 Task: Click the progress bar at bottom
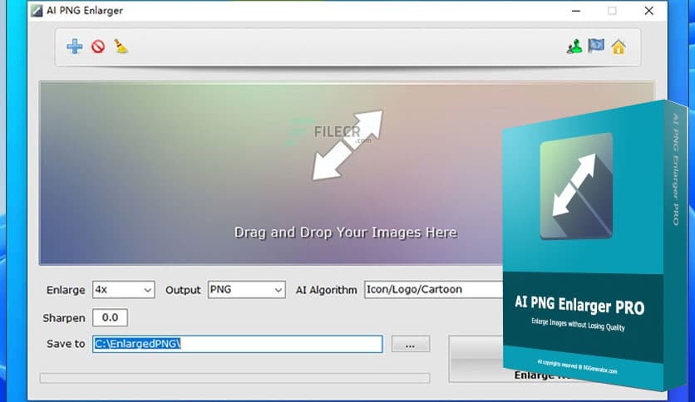234,378
